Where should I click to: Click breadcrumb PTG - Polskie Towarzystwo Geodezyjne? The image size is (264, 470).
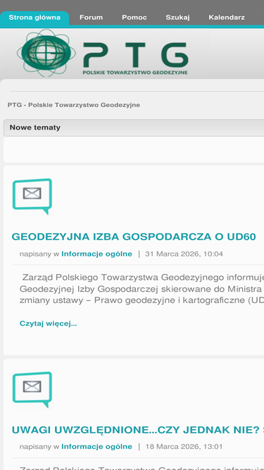[74, 105]
